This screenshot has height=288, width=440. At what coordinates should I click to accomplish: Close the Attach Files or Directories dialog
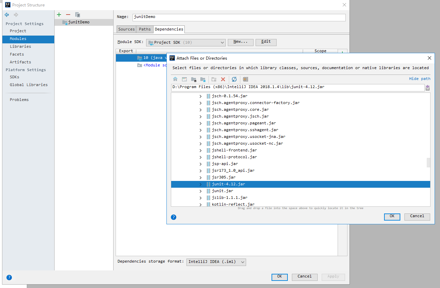pos(429,58)
